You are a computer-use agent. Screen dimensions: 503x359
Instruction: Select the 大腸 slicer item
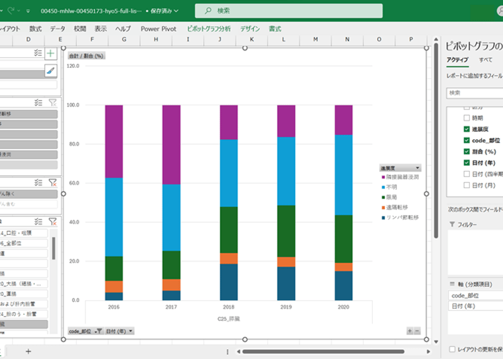(24, 284)
